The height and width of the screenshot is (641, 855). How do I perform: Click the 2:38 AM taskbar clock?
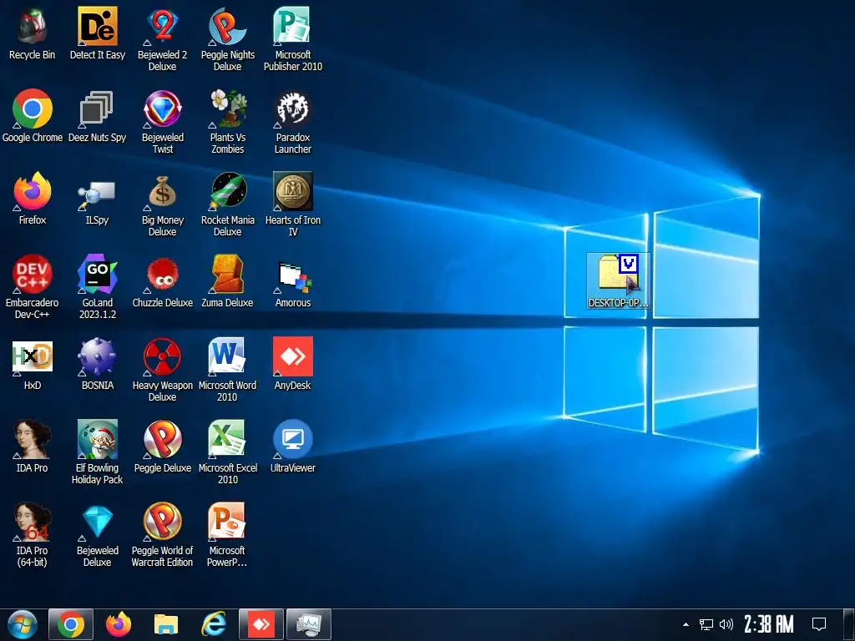click(769, 624)
